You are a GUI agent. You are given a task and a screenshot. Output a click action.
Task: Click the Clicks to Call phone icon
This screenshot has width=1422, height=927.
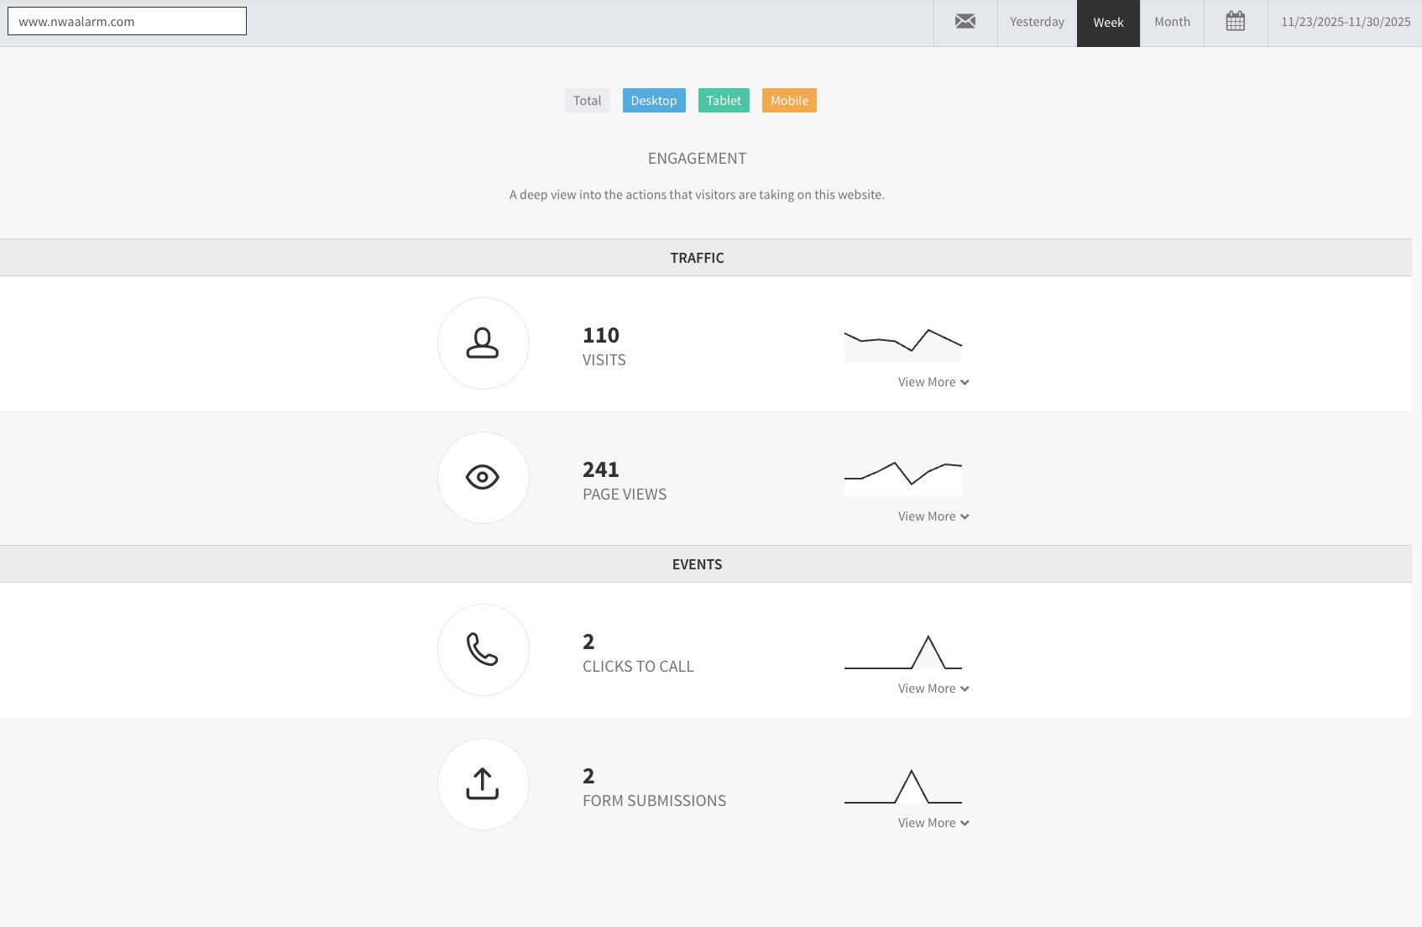tap(483, 650)
